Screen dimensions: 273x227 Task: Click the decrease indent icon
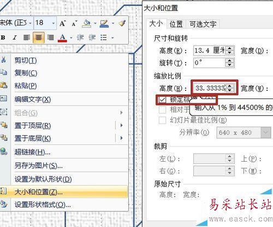80,38
